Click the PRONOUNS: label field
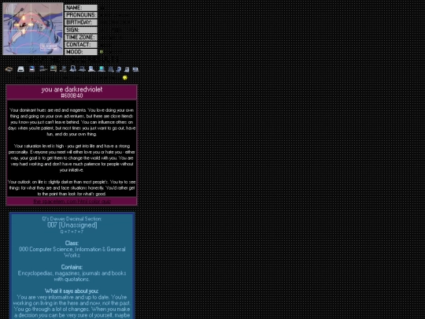The image size is (425, 319). click(x=81, y=15)
